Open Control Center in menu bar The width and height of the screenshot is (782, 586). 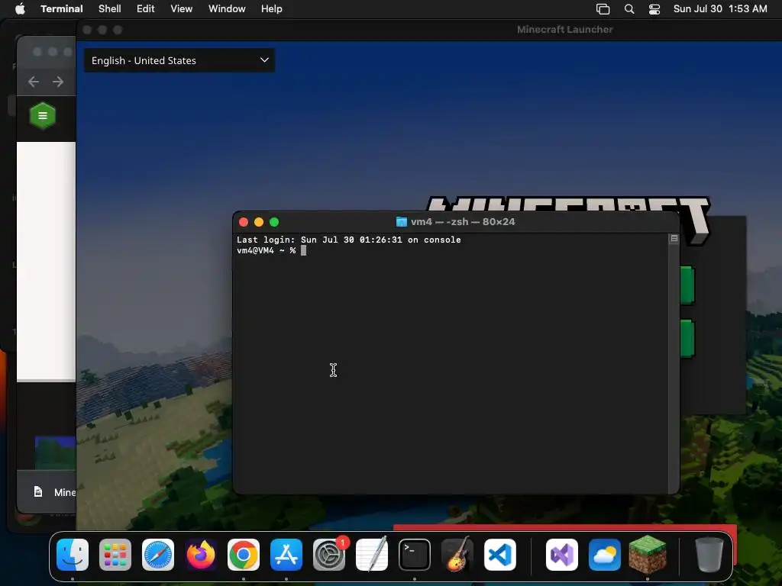pos(654,9)
